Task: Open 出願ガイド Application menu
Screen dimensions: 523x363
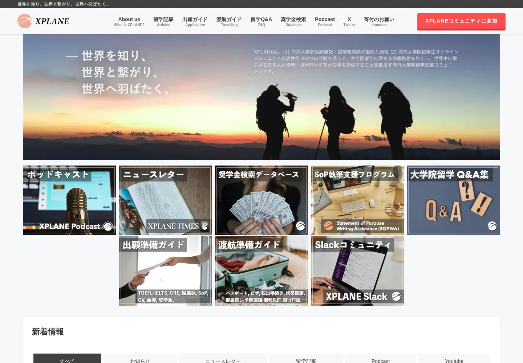Action: 195,22
